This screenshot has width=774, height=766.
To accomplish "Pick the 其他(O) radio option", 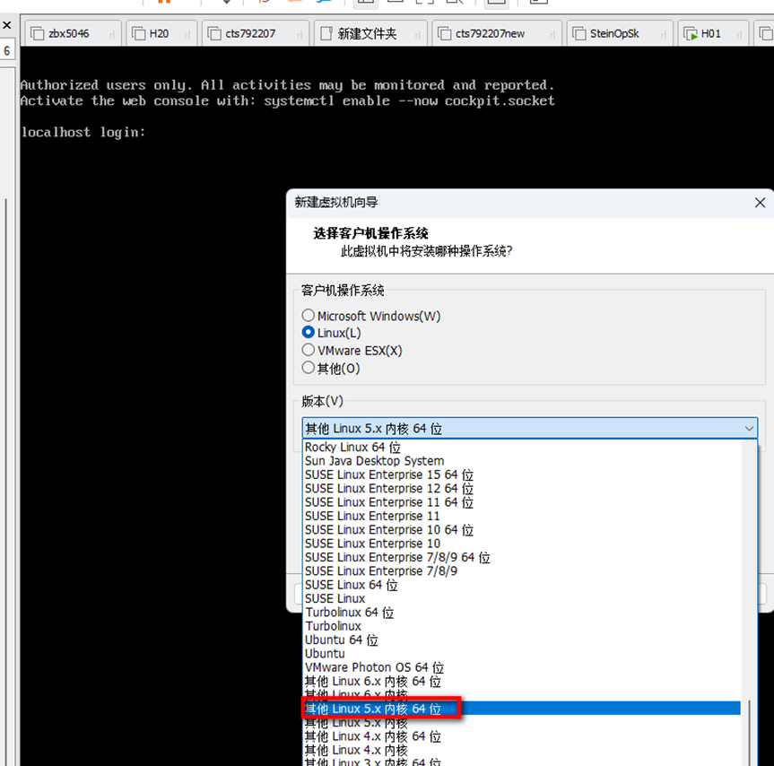I will click(308, 368).
